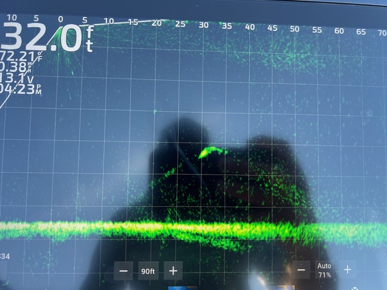
Task: Tap the 72.21 °F water temperature readout
Action: click(x=21, y=56)
